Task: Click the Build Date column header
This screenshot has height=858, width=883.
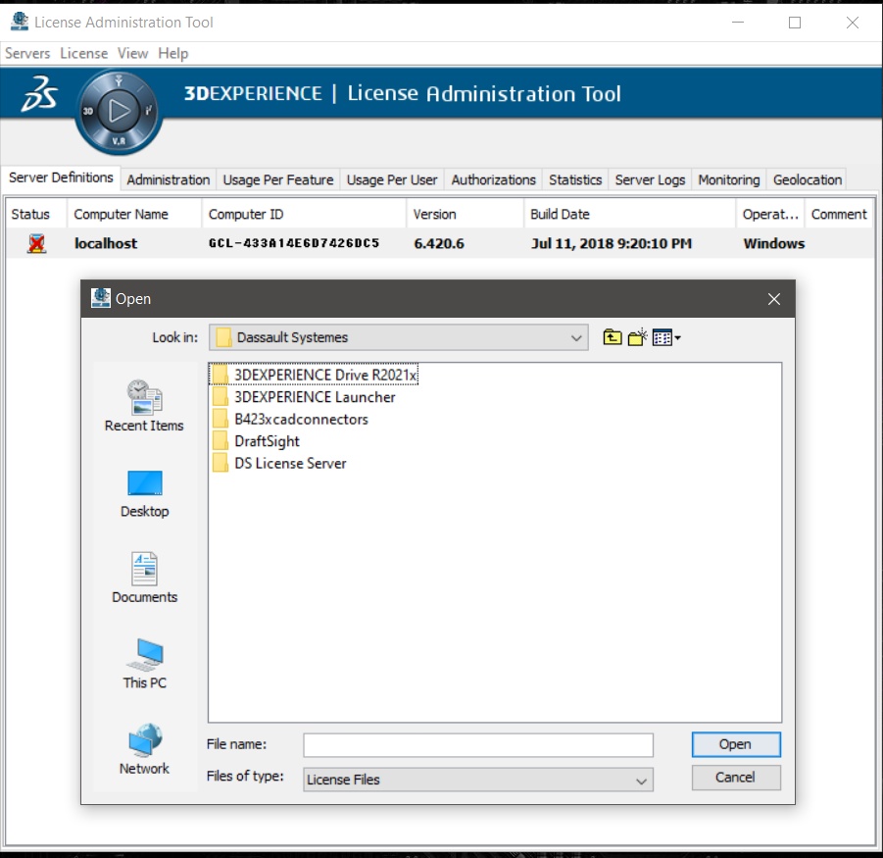Action: pos(629,215)
